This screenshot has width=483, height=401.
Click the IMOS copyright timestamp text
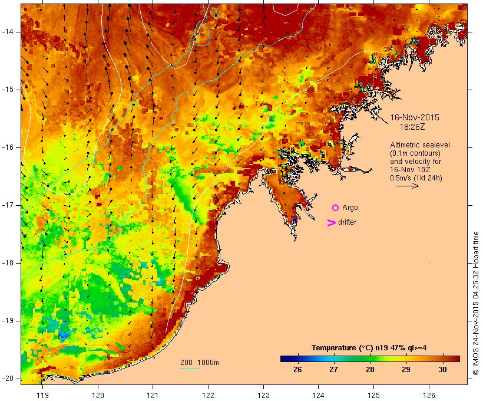point(476,304)
